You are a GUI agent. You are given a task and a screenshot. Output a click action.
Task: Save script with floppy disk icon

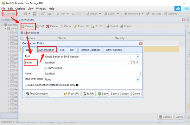pos(35,14)
